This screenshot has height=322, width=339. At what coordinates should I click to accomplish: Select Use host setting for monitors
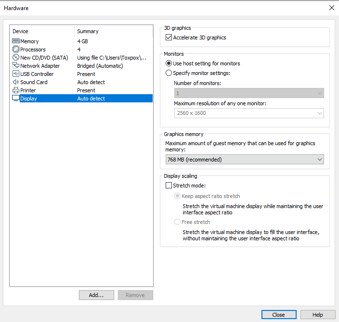[169, 63]
